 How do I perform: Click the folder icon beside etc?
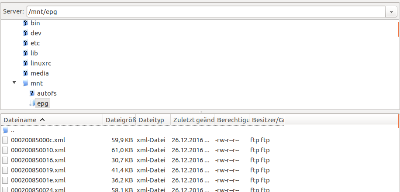point(25,43)
